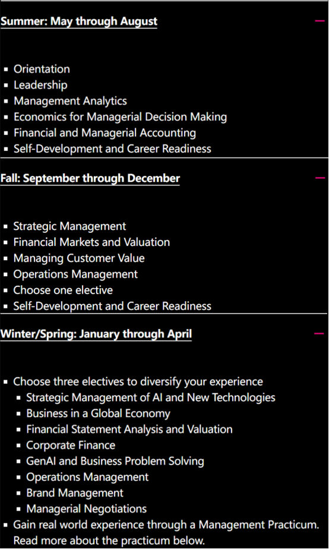
Task: Collapse the Fall section using its minus icon
Action: [319, 178]
